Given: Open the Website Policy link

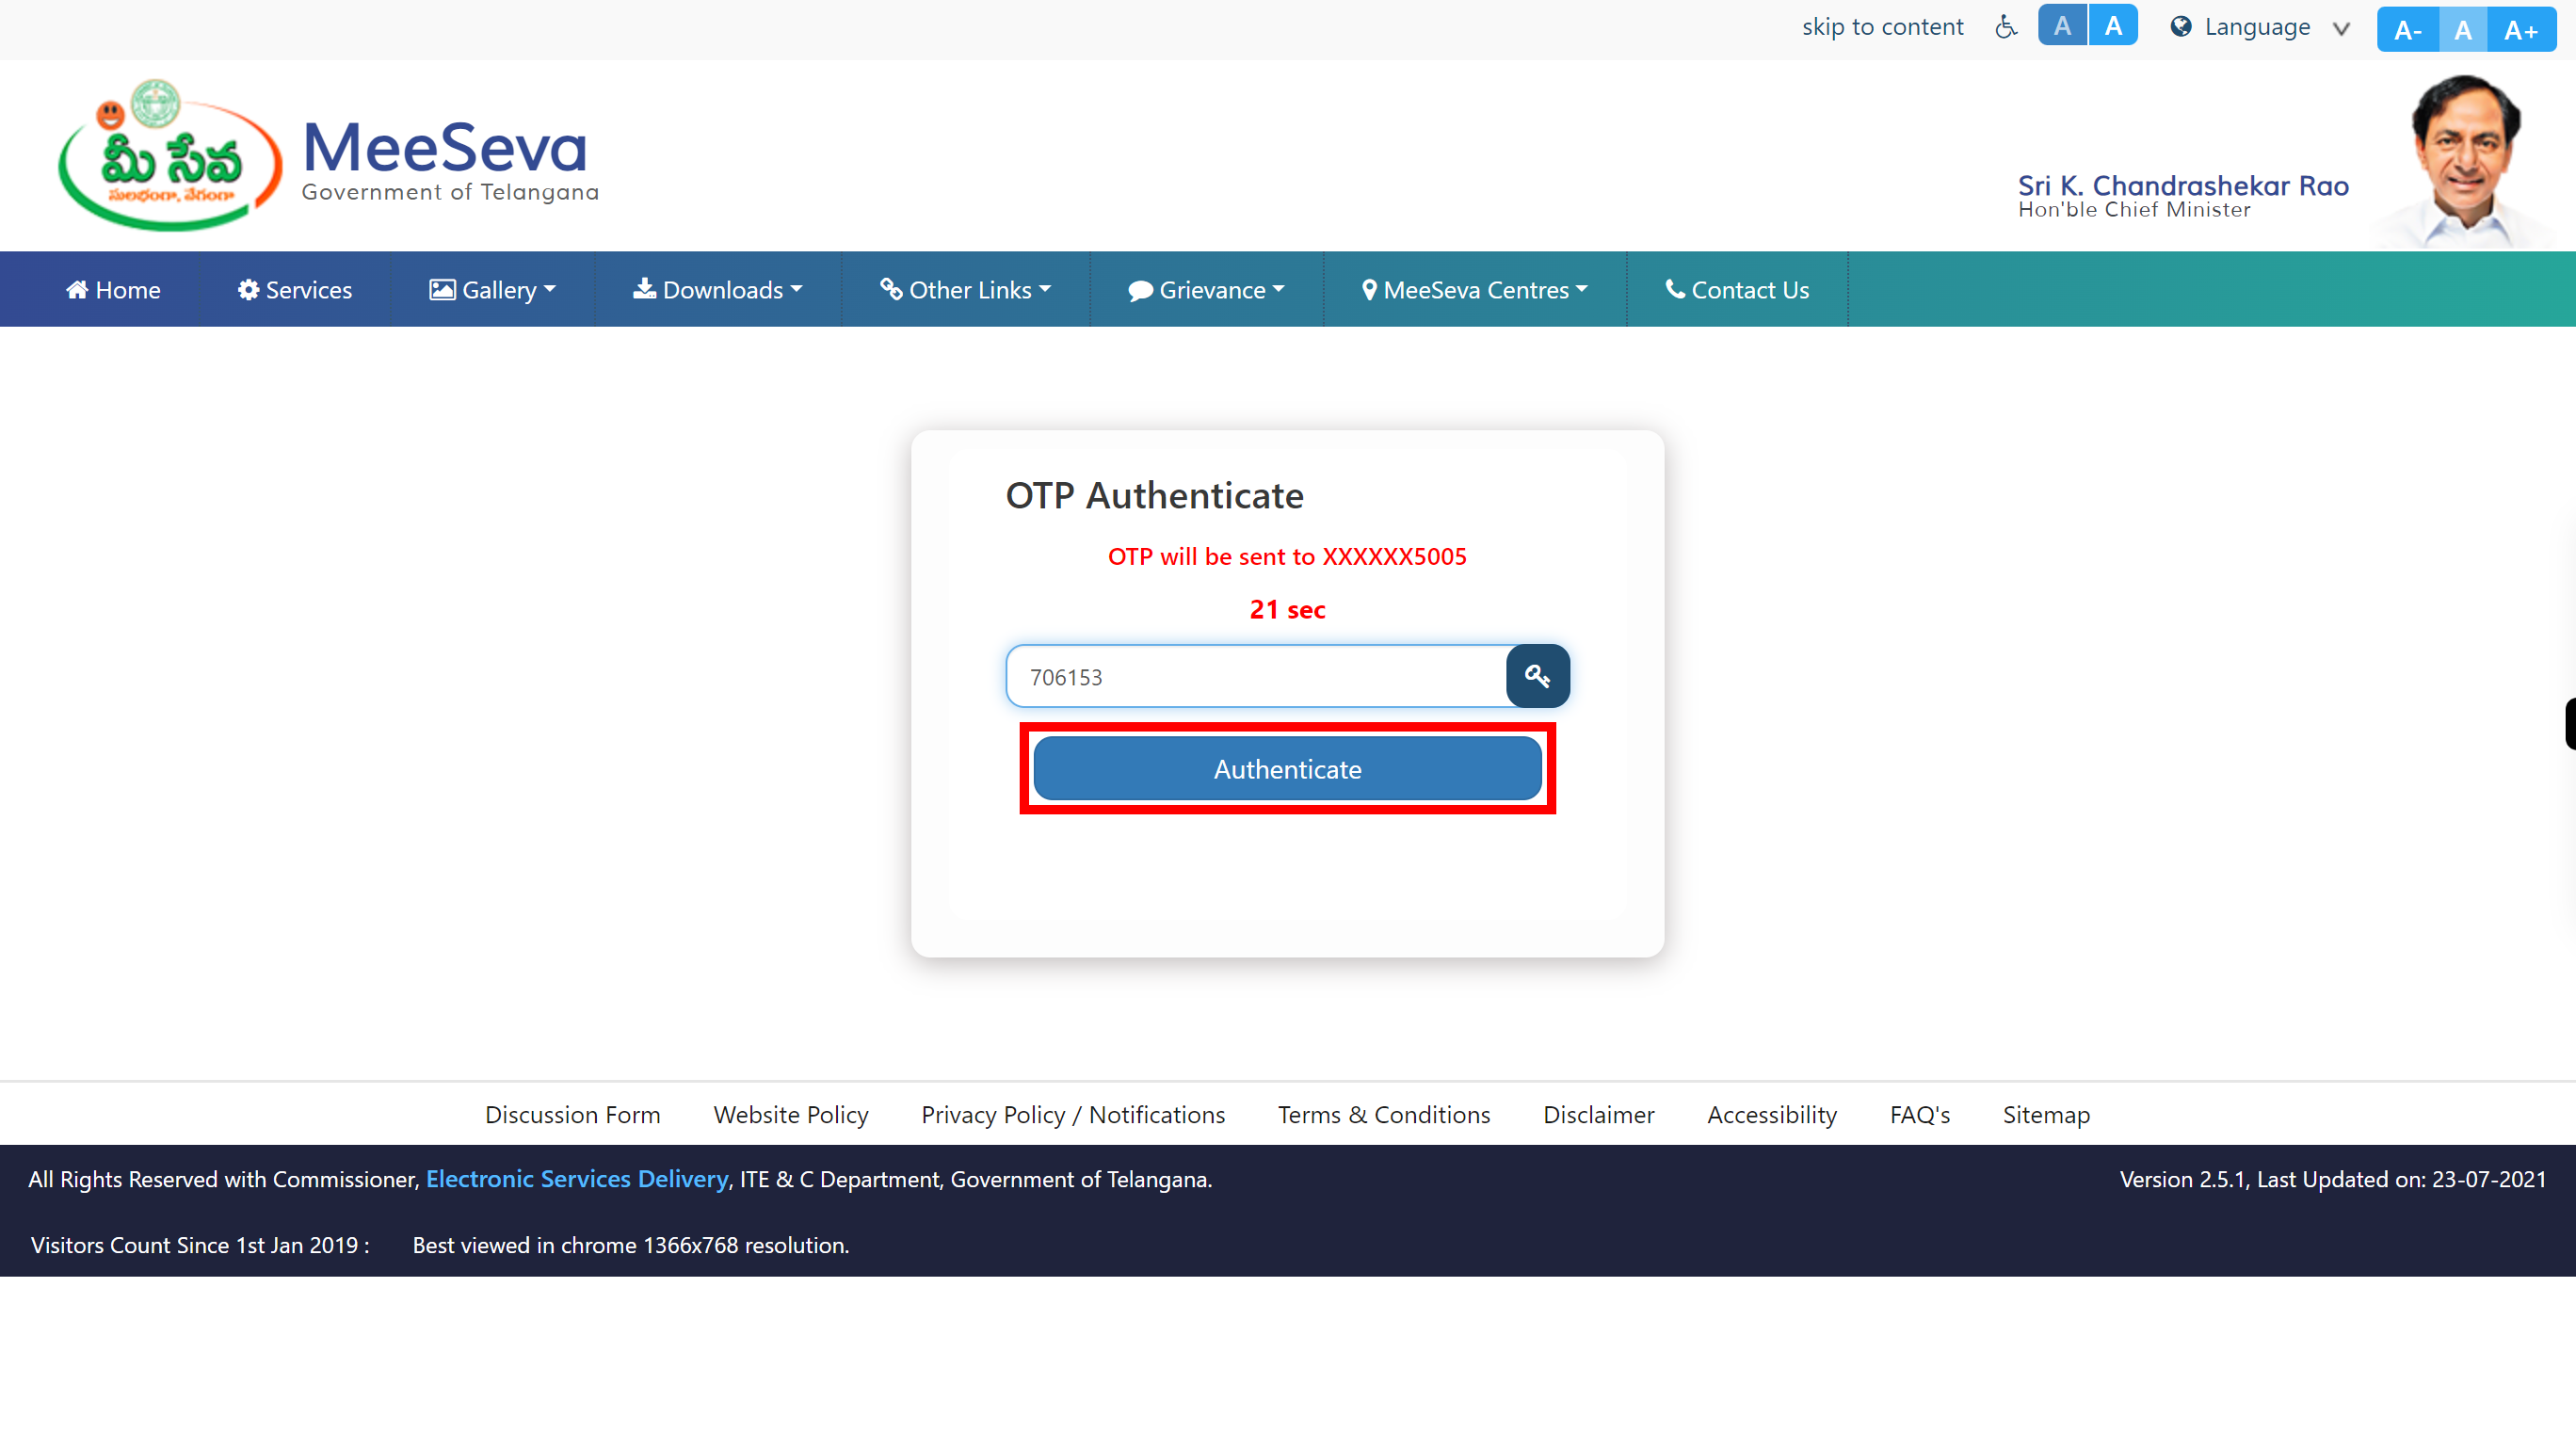Looking at the screenshot, I should click(x=791, y=1114).
